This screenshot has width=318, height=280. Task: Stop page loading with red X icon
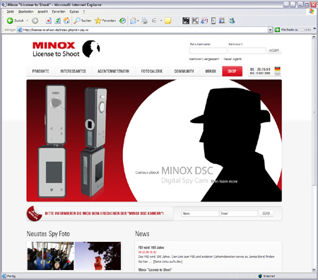tap(49, 21)
